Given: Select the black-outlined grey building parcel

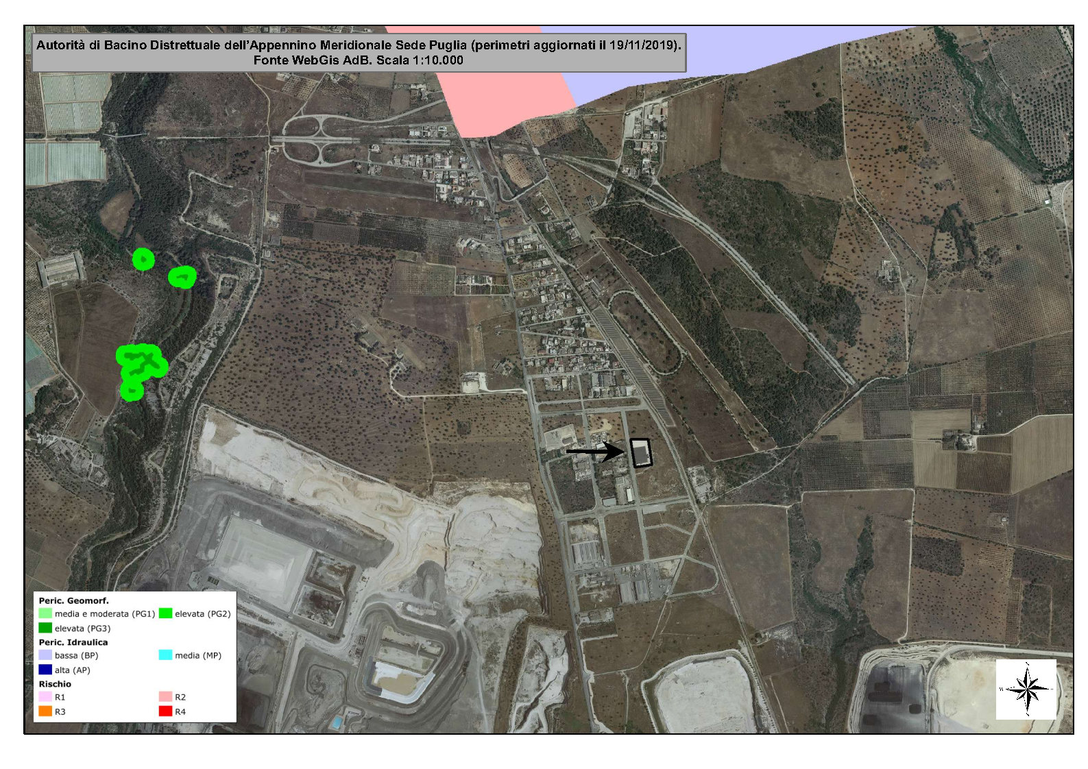Looking at the screenshot, I should (640, 453).
